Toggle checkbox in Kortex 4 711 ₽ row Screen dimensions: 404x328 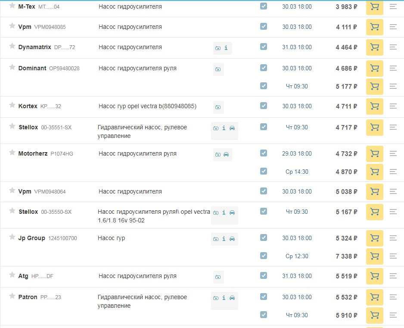[x=264, y=106]
